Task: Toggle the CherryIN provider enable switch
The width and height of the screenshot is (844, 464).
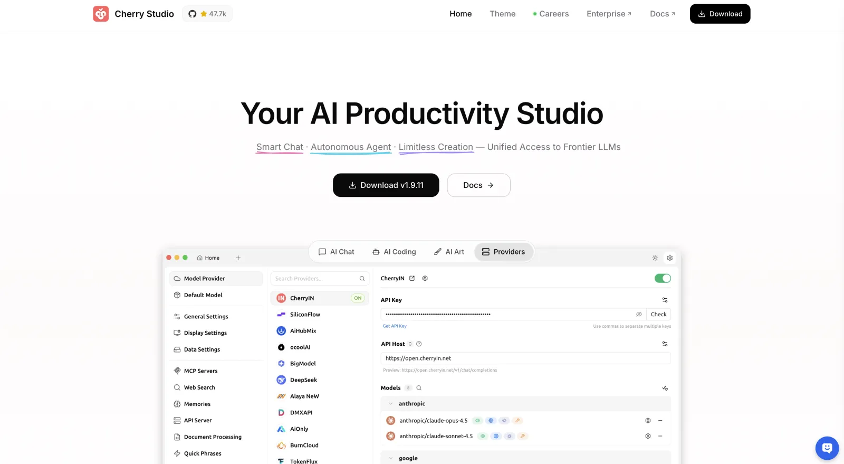Action: click(x=663, y=278)
